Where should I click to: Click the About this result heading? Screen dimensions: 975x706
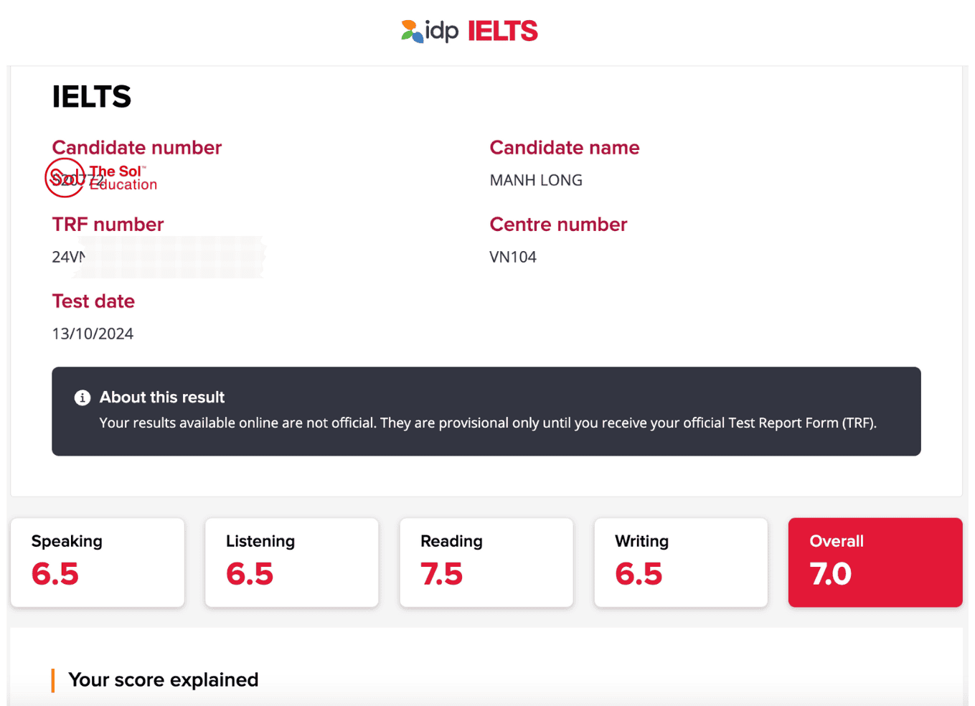pos(162,397)
